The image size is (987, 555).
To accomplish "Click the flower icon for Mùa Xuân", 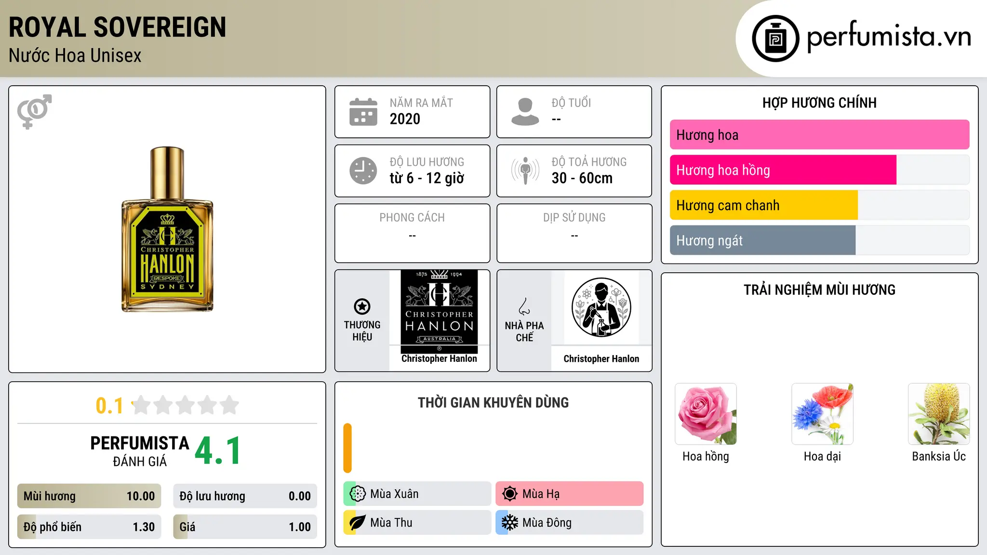I will (x=358, y=494).
